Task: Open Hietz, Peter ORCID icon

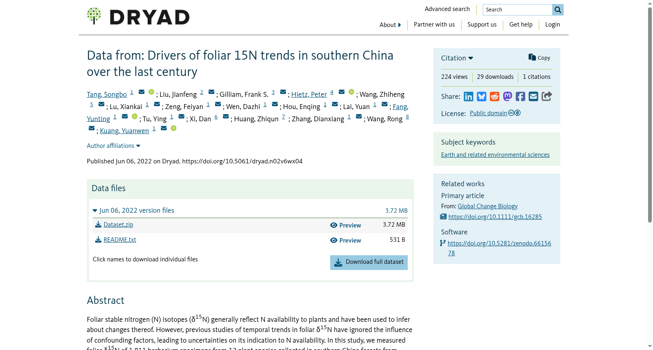Action: click(351, 92)
